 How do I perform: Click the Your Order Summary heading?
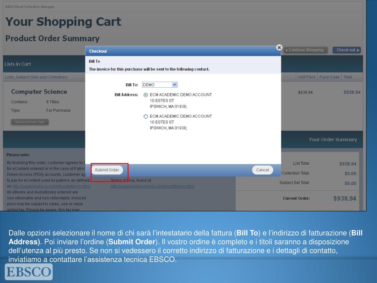[x=333, y=140]
